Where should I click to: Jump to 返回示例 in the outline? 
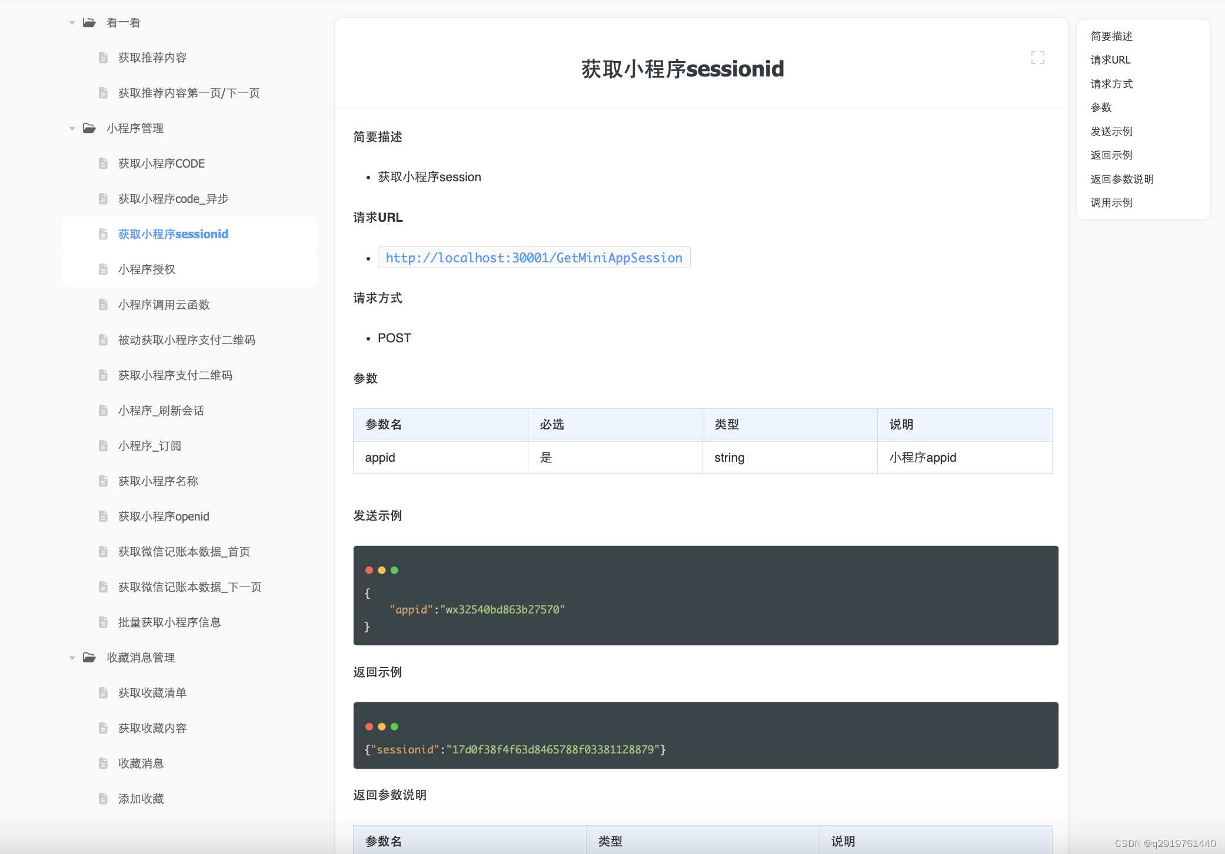(x=1111, y=155)
